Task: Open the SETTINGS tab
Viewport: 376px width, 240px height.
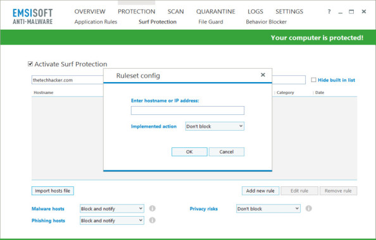Action: click(289, 11)
